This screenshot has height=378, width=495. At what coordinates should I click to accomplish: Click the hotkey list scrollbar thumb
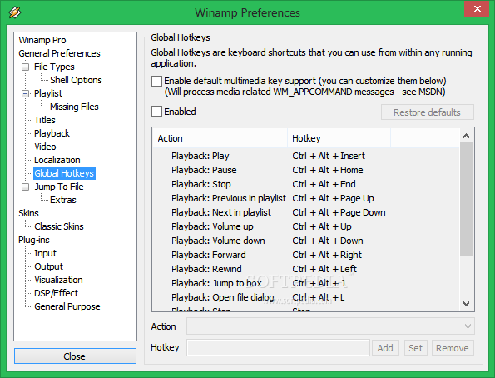(x=466, y=198)
